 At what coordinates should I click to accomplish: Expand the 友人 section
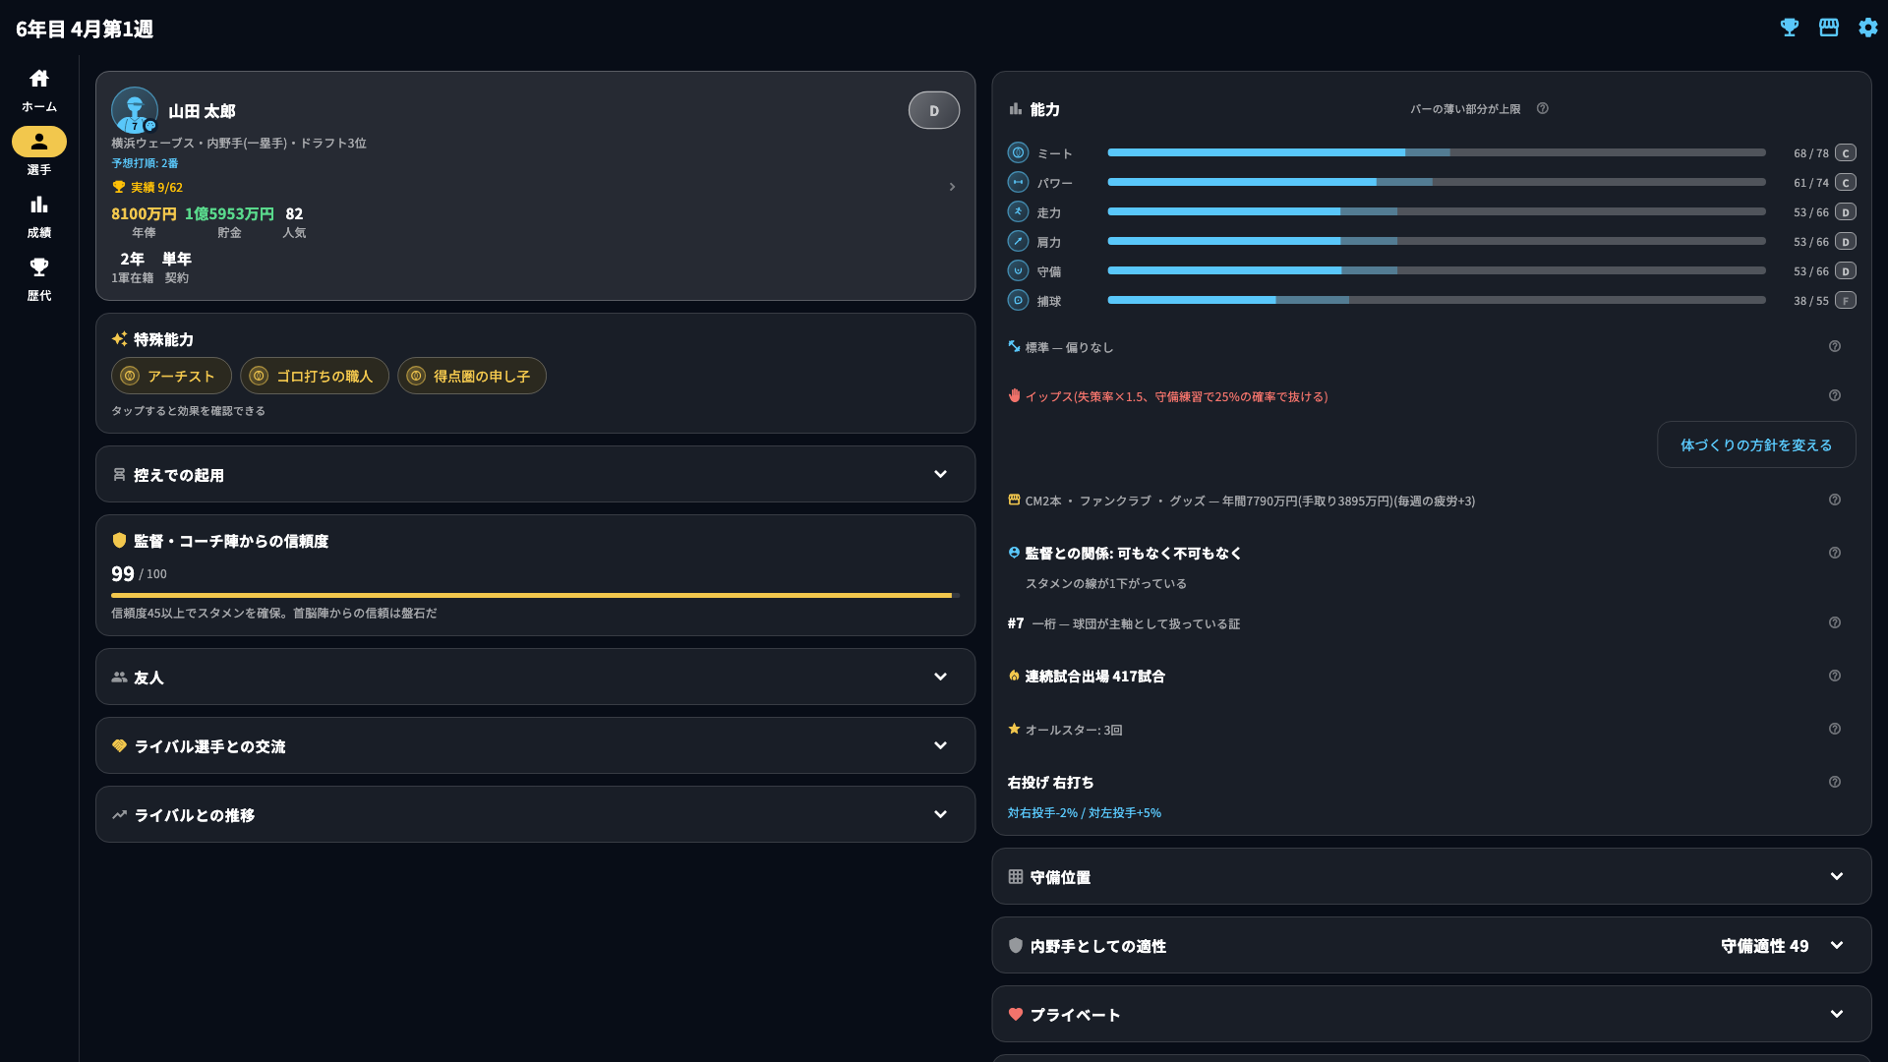pos(536,677)
